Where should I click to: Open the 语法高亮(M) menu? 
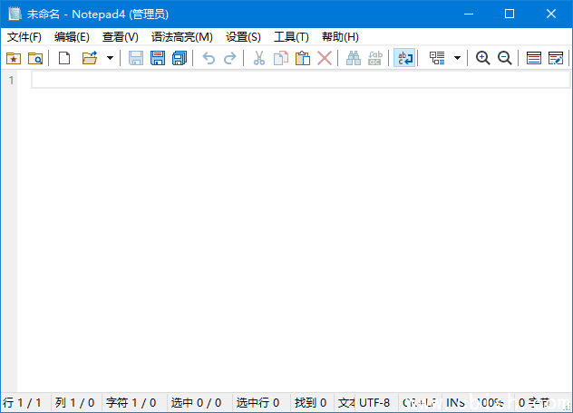pos(181,37)
